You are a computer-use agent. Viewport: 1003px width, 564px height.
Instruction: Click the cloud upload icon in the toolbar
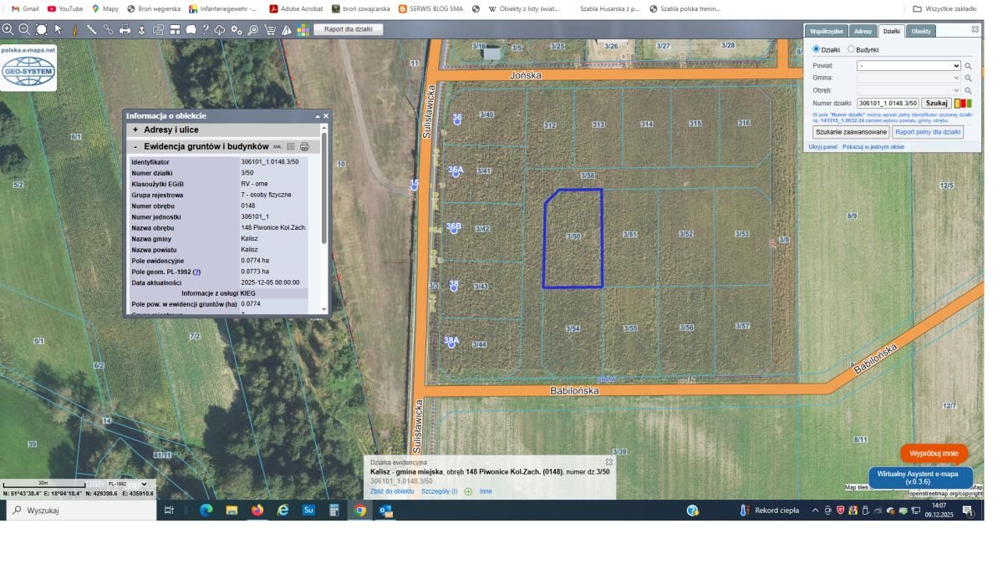point(219,30)
